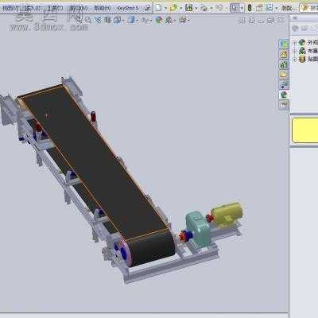Open Edit Appearance color ball
The image size is (318, 318).
pyautogui.click(x=159, y=20)
